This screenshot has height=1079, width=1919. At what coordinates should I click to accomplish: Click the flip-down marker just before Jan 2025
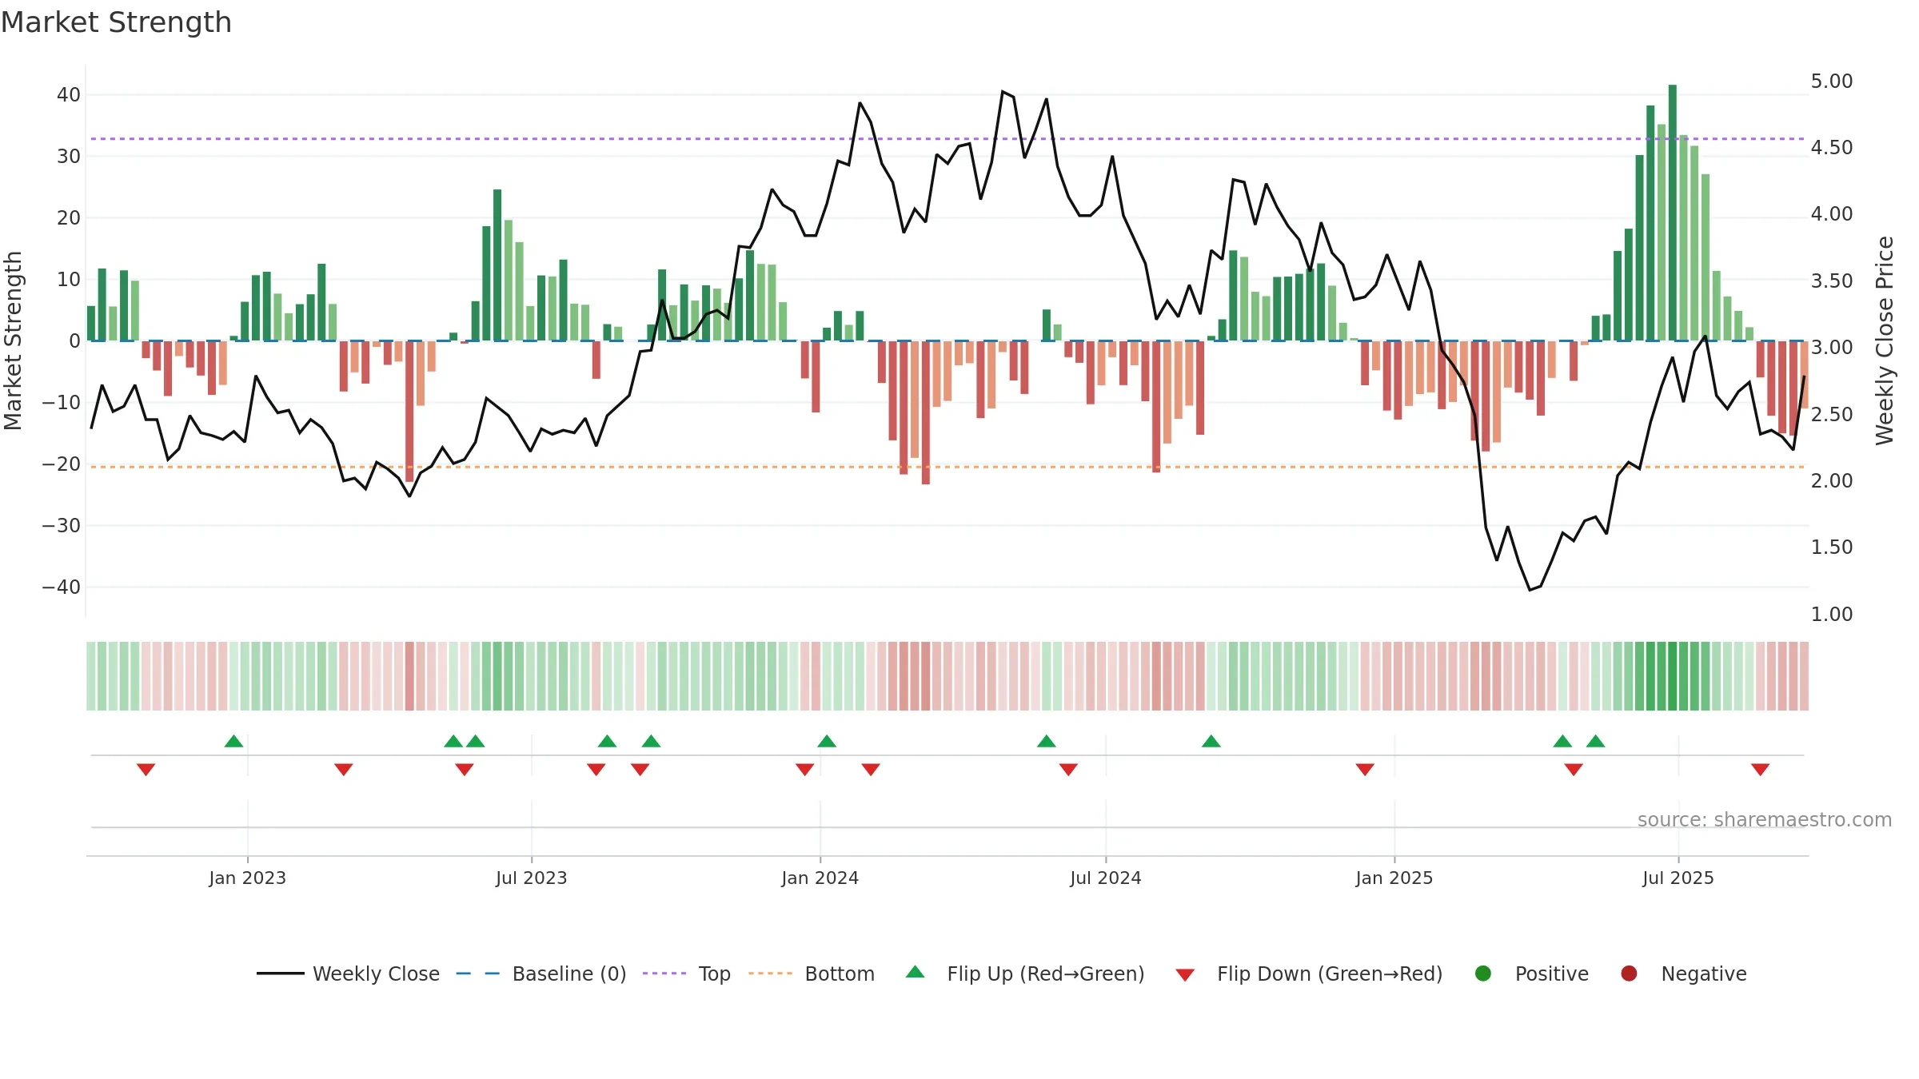(x=1365, y=769)
